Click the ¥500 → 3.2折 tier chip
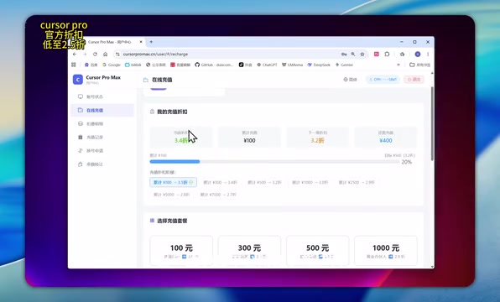 coord(264,182)
